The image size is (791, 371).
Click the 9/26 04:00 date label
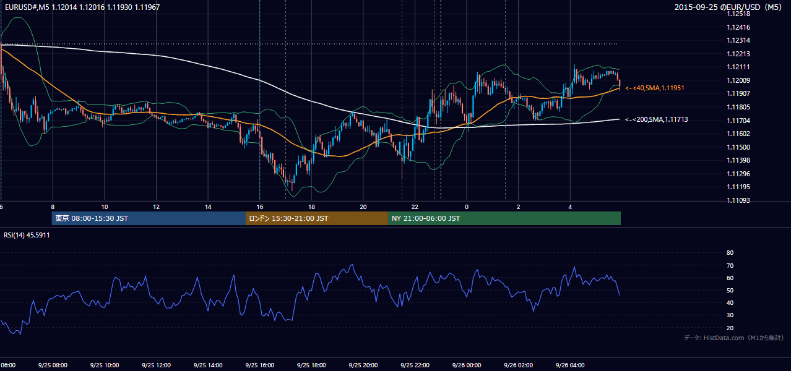570,365
